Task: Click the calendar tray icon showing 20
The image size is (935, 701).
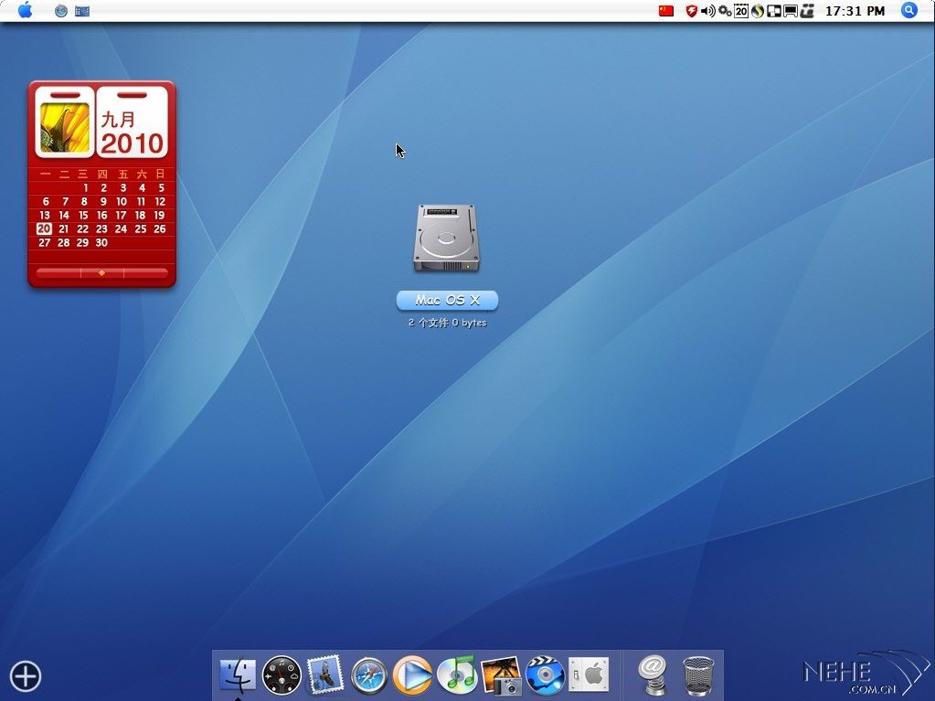Action: coord(741,11)
